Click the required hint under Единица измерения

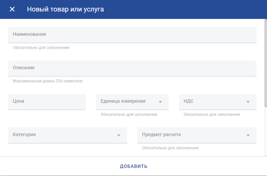[x=129, y=115]
